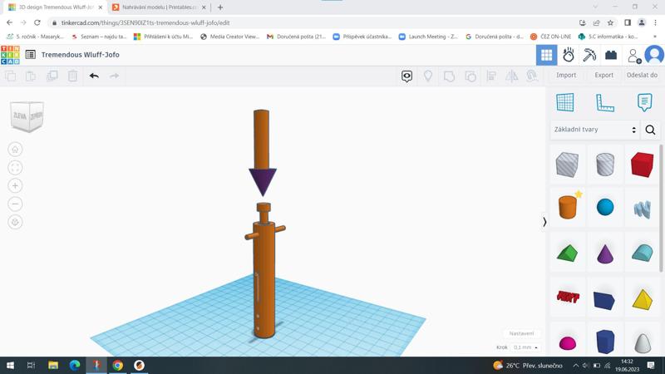
Task: Open a new browser tab
Action: (x=220, y=7)
